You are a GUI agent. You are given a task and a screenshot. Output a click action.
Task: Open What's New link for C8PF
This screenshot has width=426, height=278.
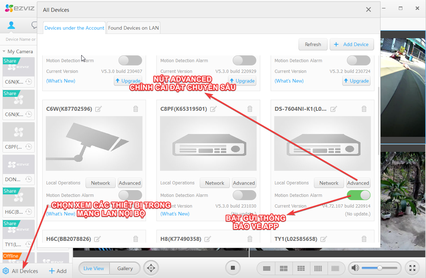[175, 214]
